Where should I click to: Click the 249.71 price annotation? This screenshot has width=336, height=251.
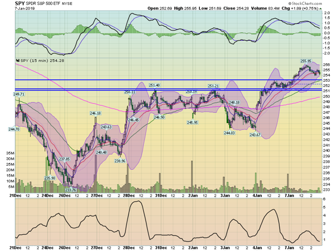pyautogui.click(x=19, y=94)
